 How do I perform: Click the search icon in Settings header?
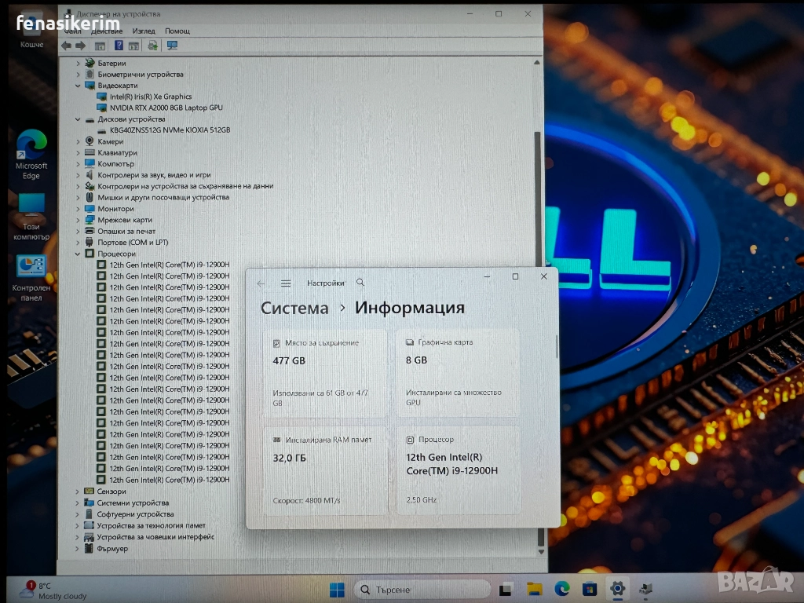pos(360,283)
